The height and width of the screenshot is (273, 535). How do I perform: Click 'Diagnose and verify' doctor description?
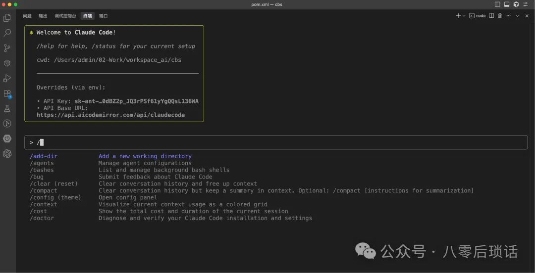click(x=206, y=218)
